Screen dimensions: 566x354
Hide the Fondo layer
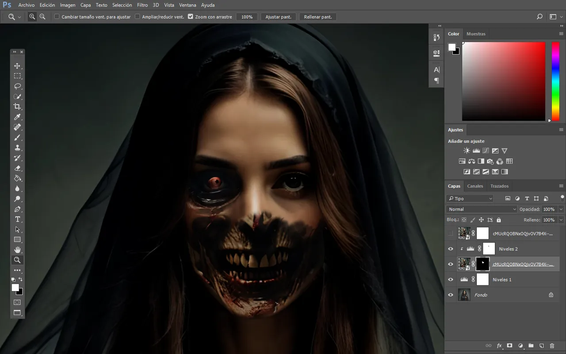tap(451, 295)
